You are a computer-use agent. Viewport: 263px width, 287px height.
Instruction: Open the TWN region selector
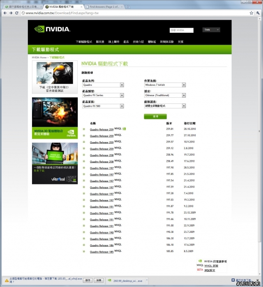[211, 30]
